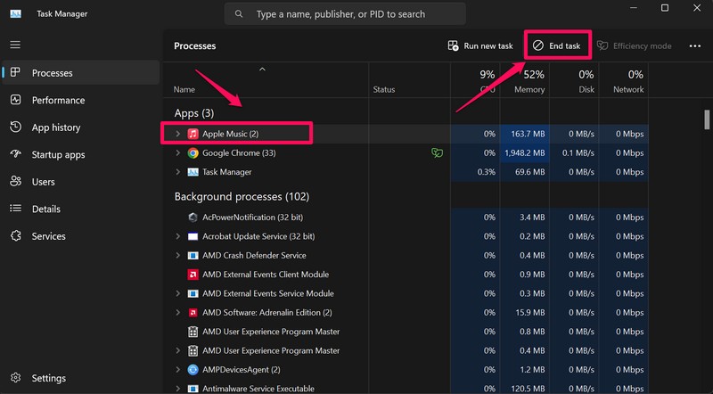Go to the App history section
The width and height of the screenshot is (713, 394).
coord(55,127)
